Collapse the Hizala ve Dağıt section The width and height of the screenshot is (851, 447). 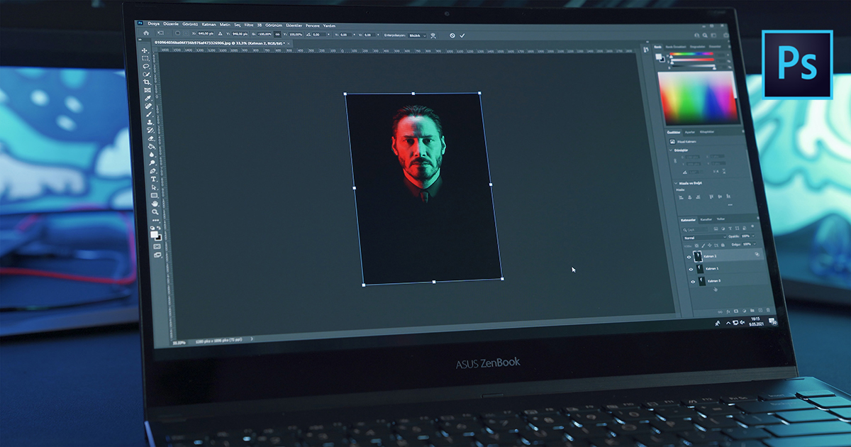click(x=676, y=183)
